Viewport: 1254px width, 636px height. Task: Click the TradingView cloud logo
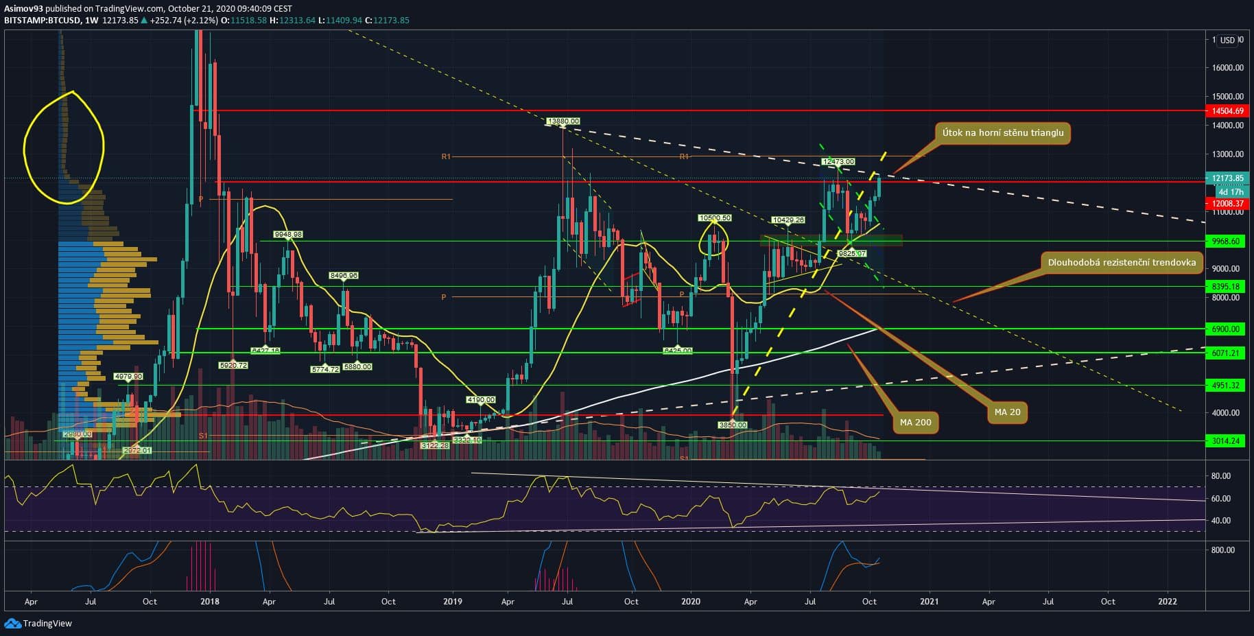tap(12, 623)
